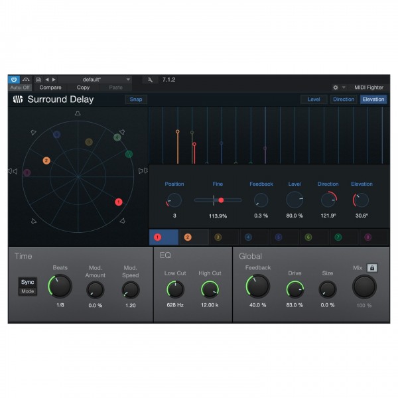This screenshot has height=398, width=398.
Task: Switch graph to the Level tab
Action: coord(314,99)
